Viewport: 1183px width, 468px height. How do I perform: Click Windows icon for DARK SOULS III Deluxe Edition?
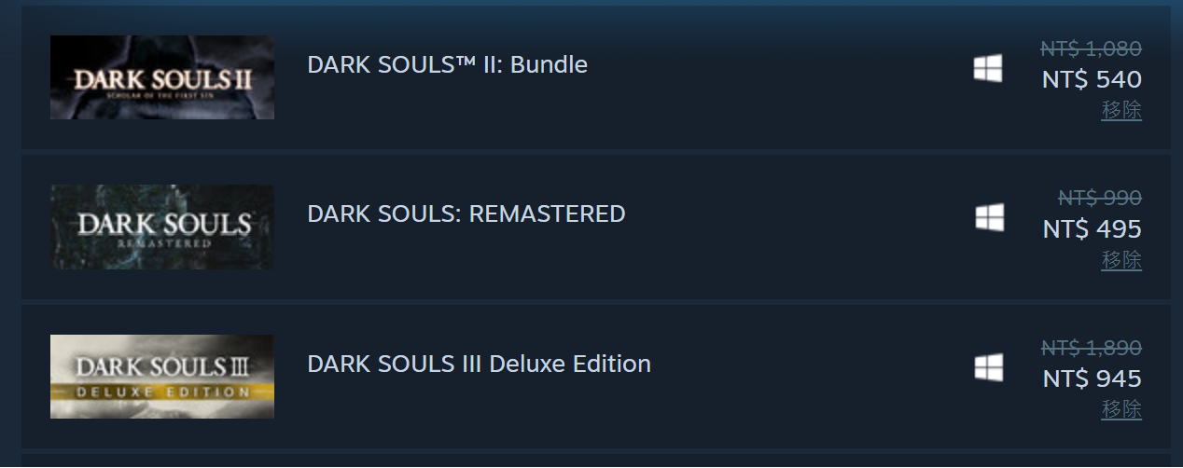[x=989, y=366]
